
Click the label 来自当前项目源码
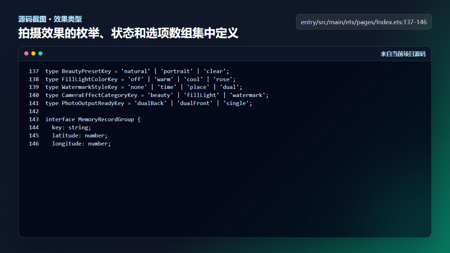(403, 54)
